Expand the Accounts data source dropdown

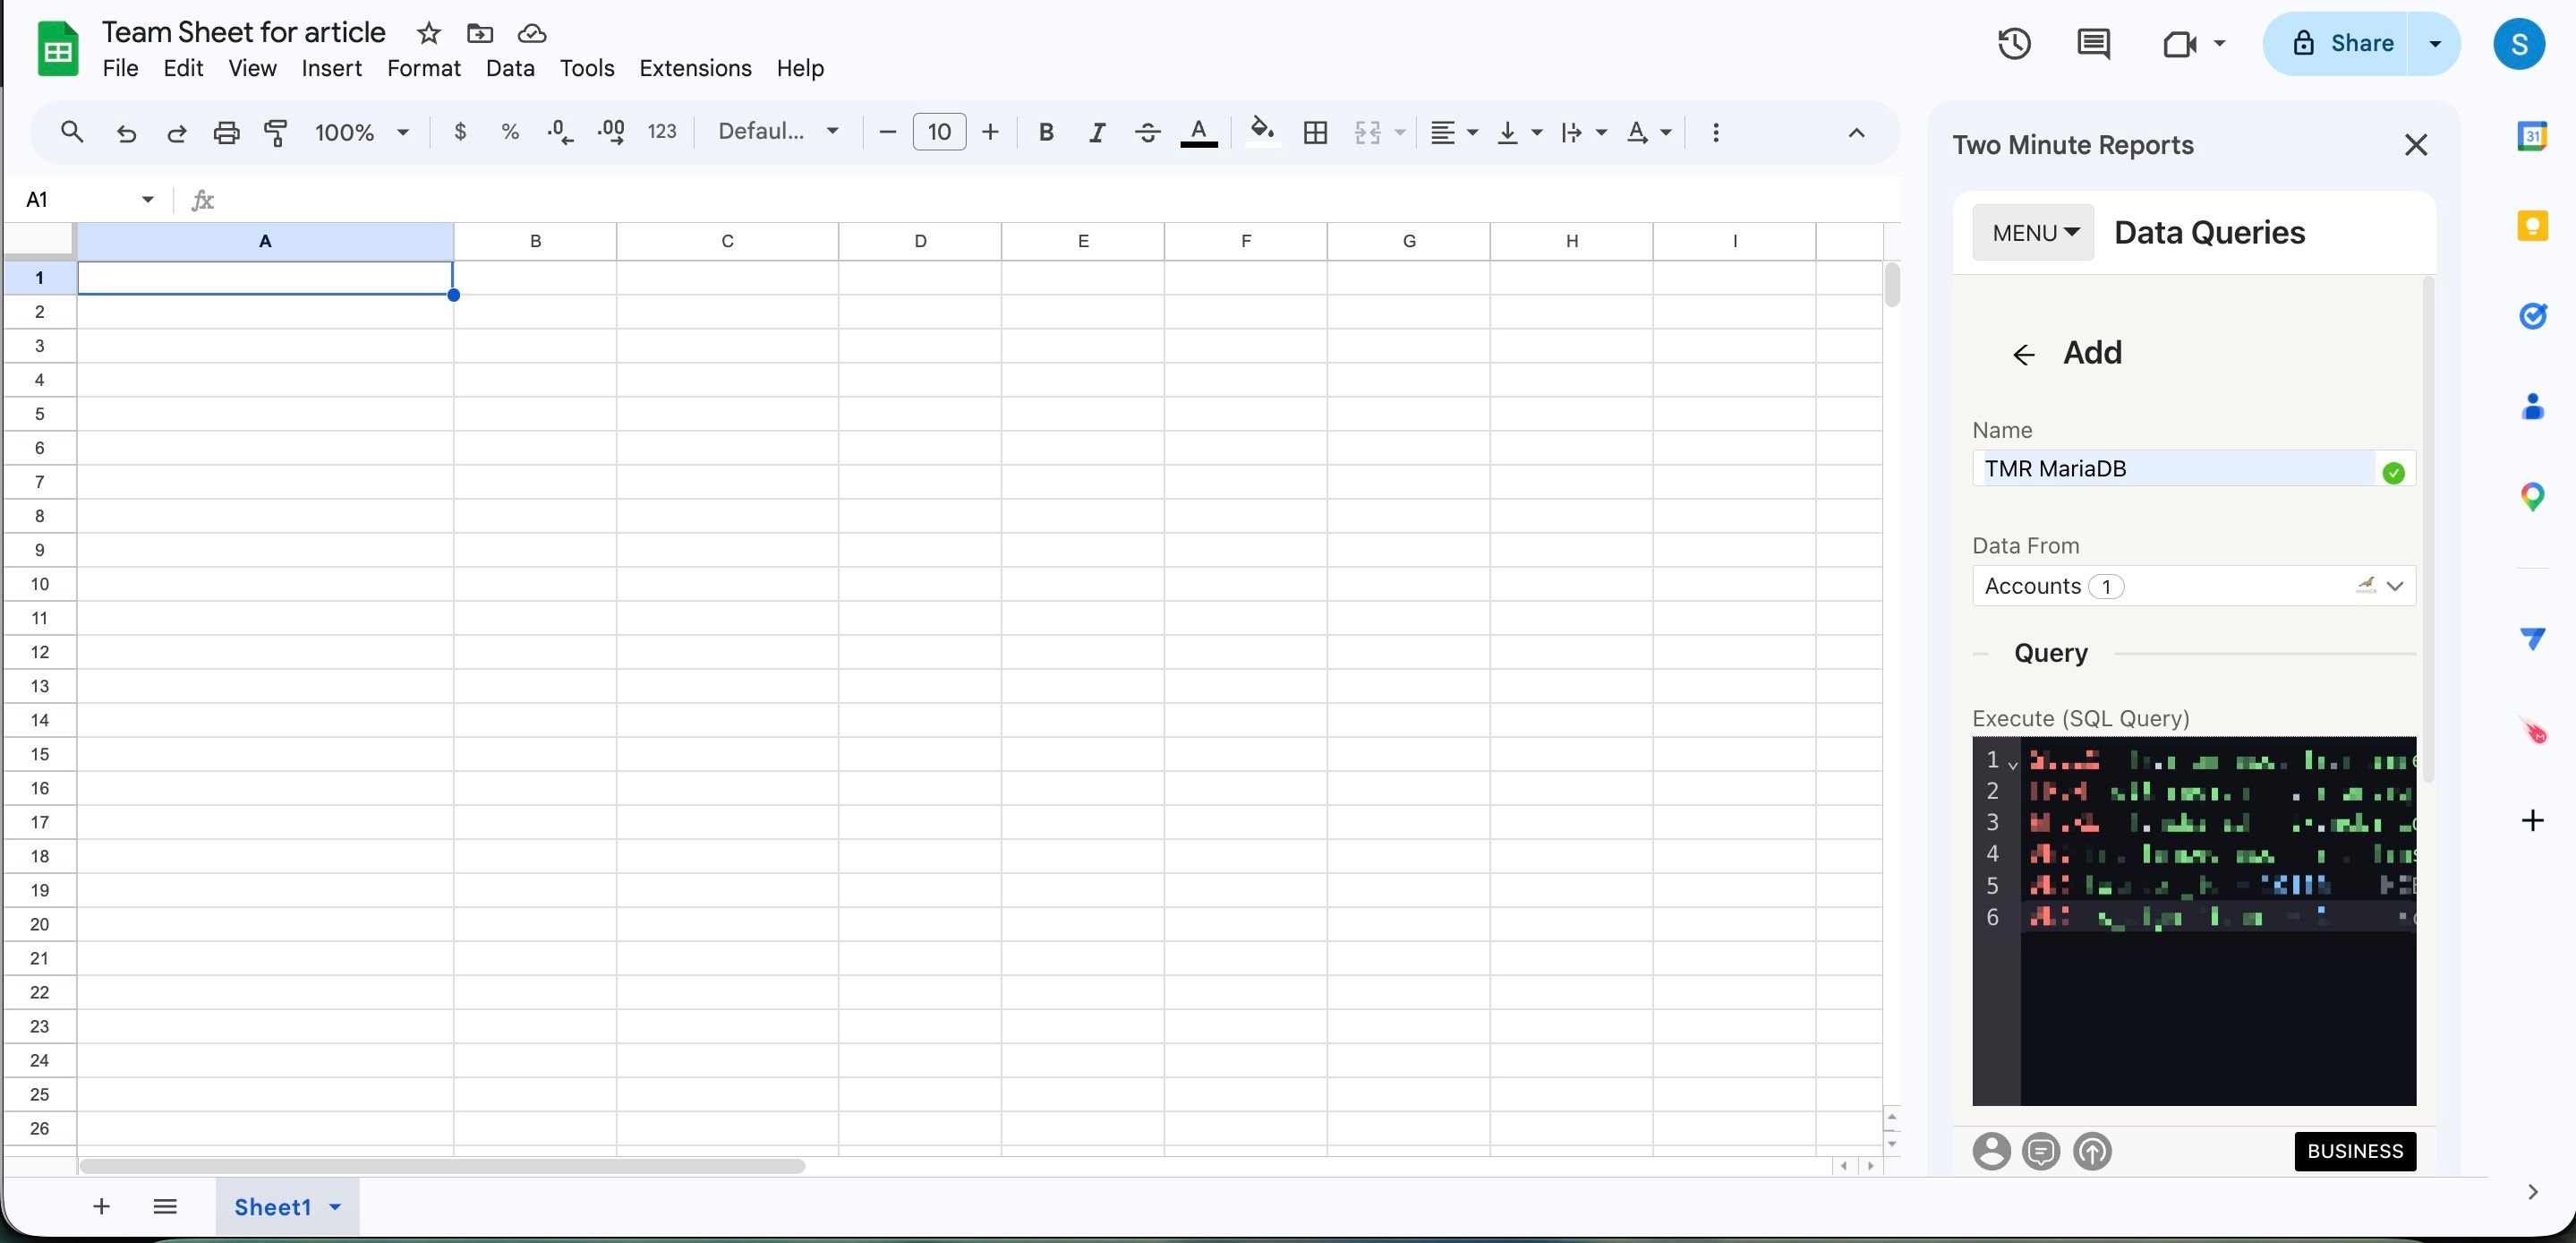(2396, 587)
